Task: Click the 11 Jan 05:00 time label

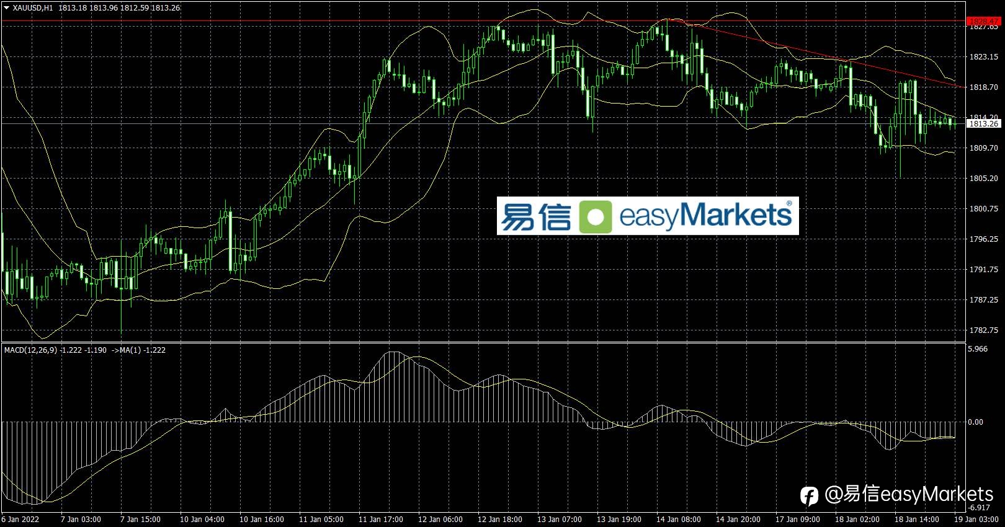Action: click(x=321, y=520)
